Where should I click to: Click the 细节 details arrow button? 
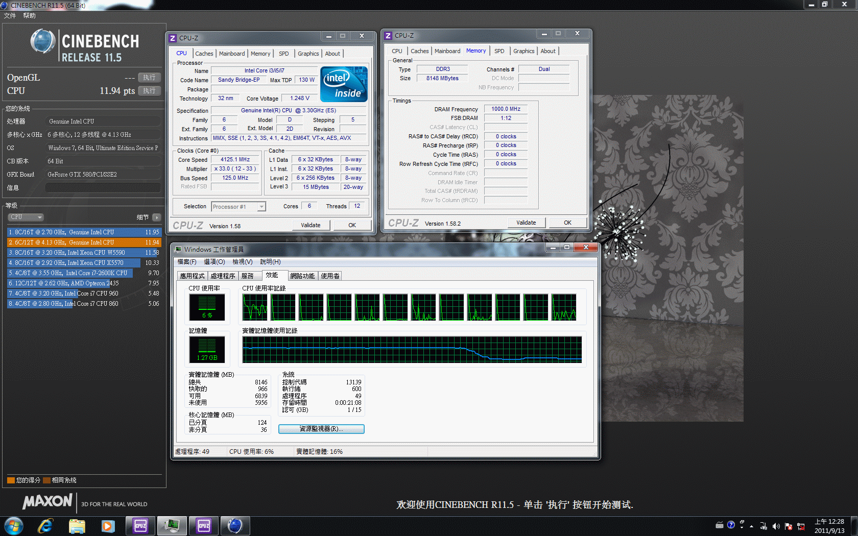[x=157, y=217]
